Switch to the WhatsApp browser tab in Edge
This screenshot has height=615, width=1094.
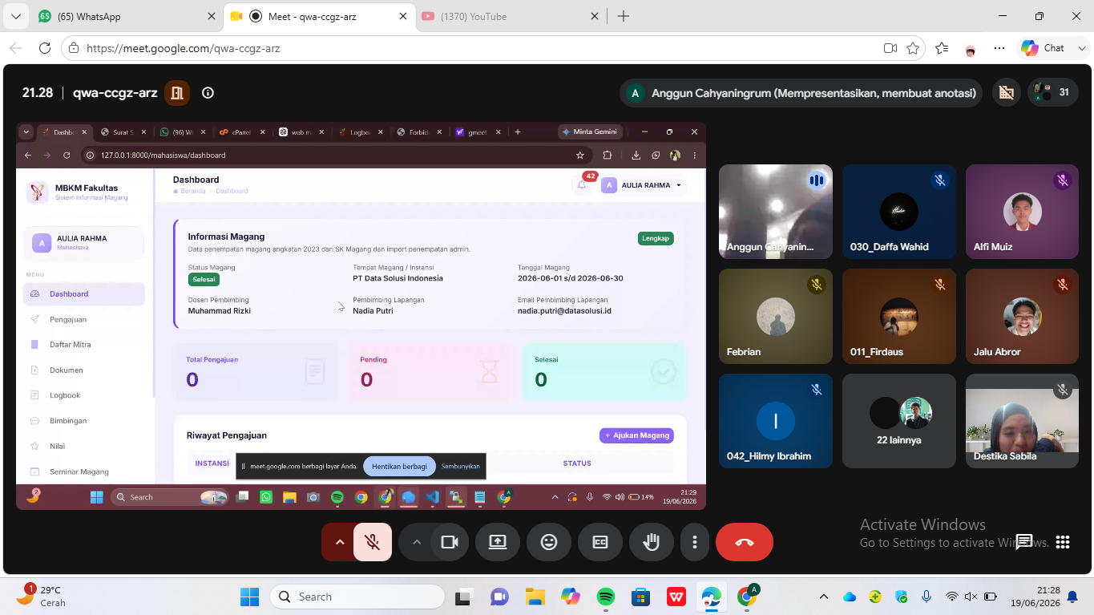pyautogui.click(x=127, y=16)
